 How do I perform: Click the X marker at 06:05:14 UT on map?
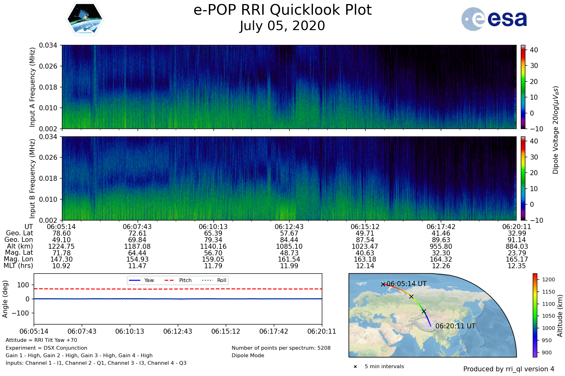coord(383,284)
